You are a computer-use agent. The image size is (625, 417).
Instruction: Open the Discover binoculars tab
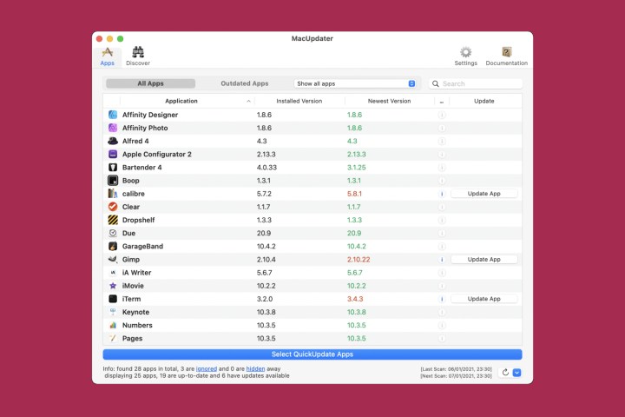[137, 56]
